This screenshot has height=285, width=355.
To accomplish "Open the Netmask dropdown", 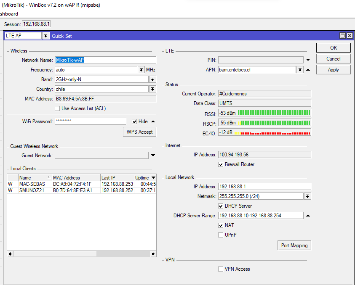I will pos(307,196).
